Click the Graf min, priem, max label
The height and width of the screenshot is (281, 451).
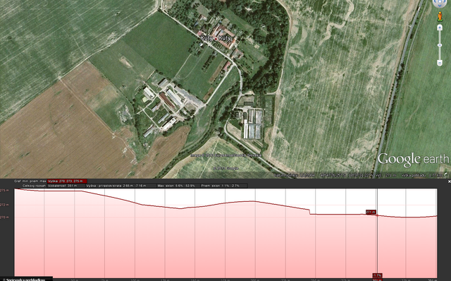point(30,181)
